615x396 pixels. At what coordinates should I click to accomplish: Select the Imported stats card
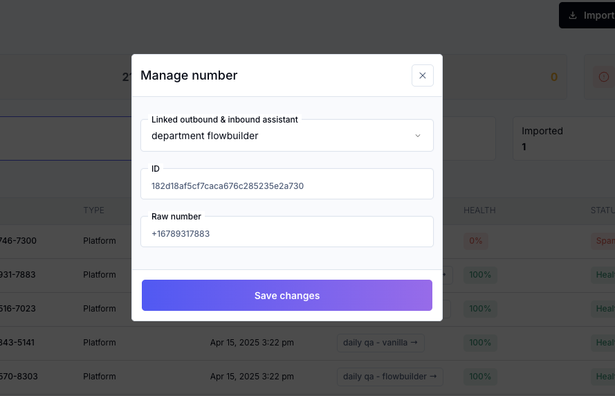pos(564,138)
